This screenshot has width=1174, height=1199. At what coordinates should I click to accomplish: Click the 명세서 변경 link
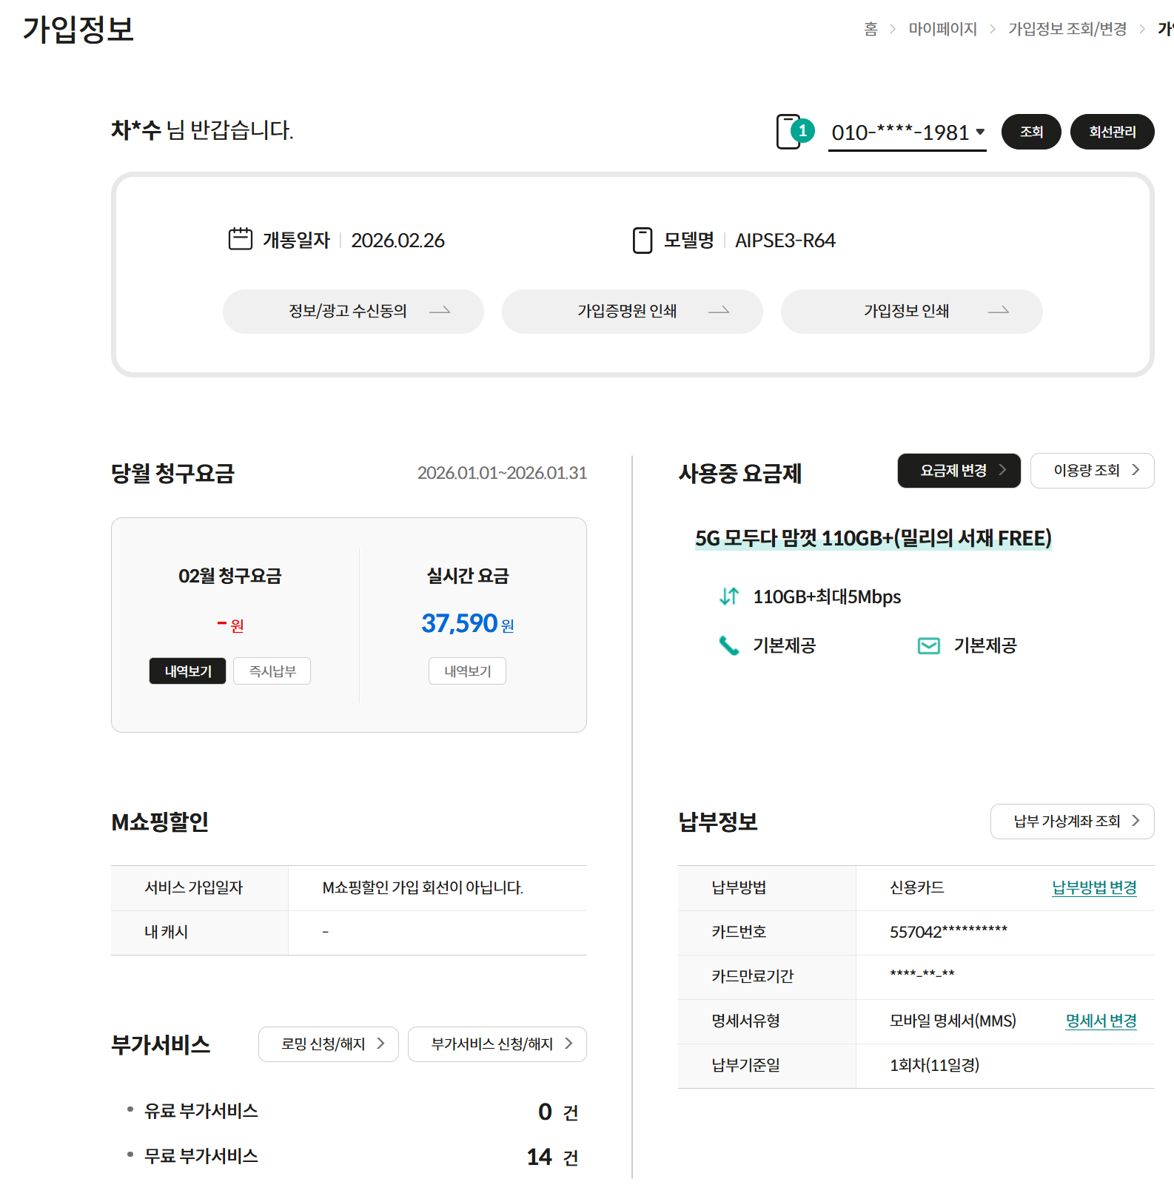[x=1101, y=1021]
